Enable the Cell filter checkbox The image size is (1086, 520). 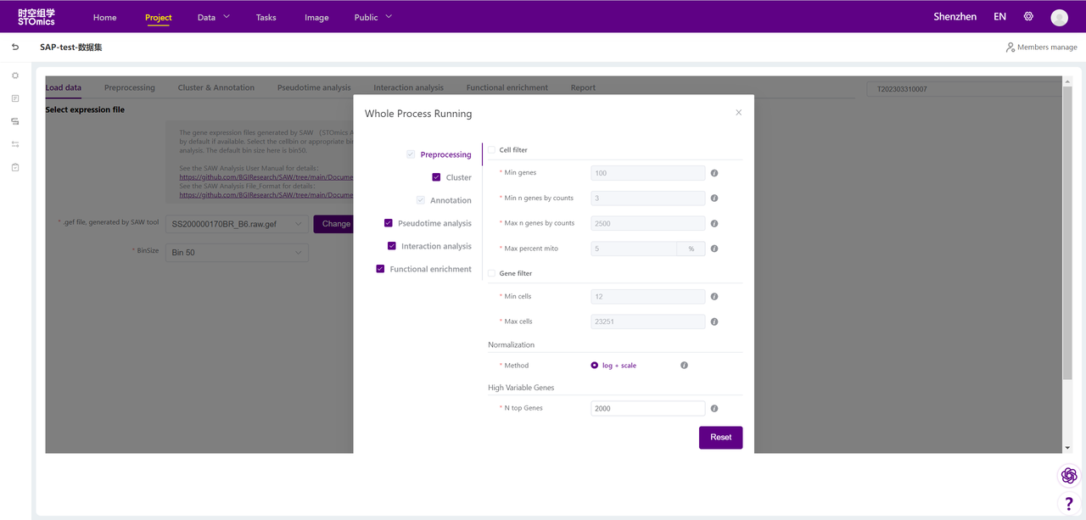(x=492, y=150)
